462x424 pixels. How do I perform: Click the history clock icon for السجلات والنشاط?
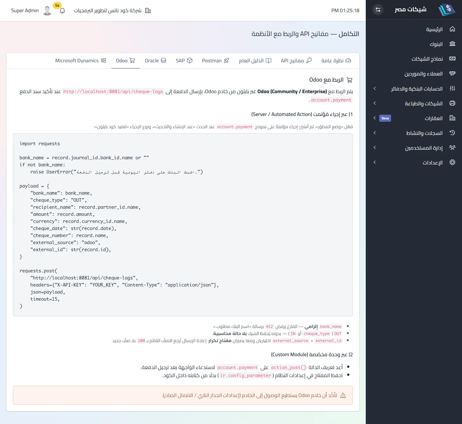point(452,133)
